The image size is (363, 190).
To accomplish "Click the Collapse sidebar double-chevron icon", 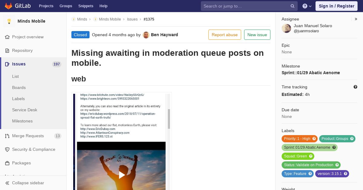I will 7,183.
